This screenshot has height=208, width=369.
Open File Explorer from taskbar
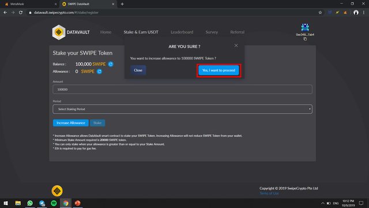click(x=18, y=203)
